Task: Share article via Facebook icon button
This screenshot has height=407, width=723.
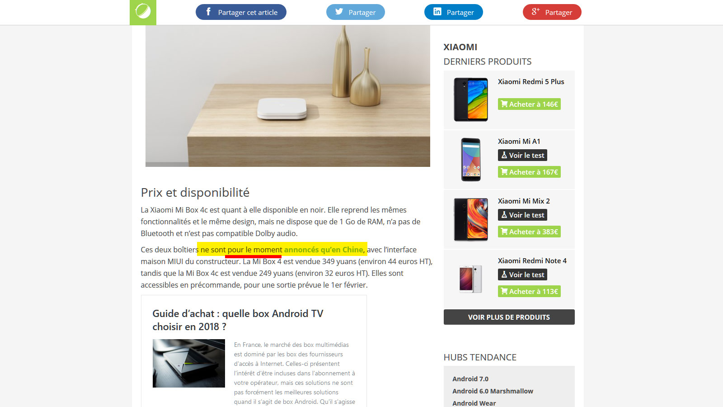Action: tap(241, 12)
